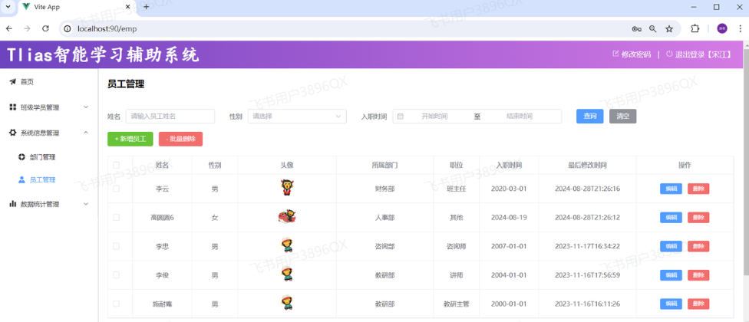749x322 pixels.
Task: Open saved passwords key icon
Action: tap(636, 28)
